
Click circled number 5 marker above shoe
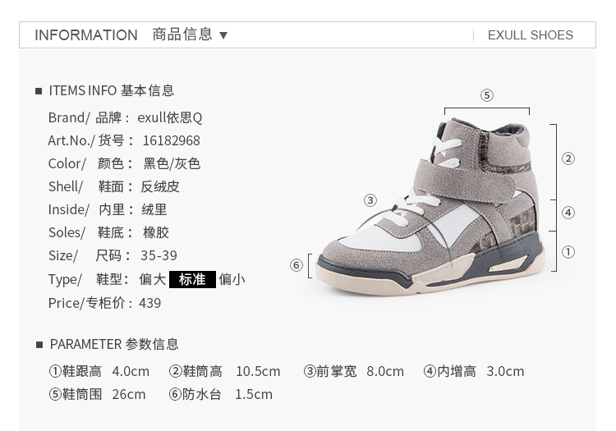(x=487, y=95)
